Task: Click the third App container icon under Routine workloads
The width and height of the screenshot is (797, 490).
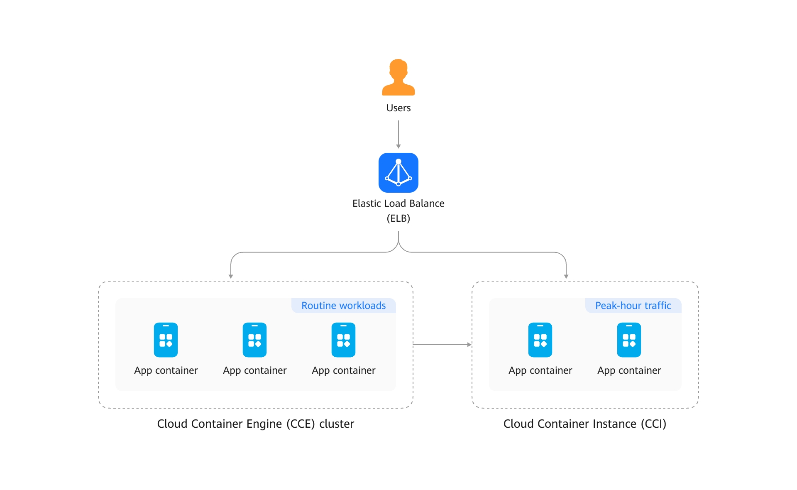Action: (343, 340)
